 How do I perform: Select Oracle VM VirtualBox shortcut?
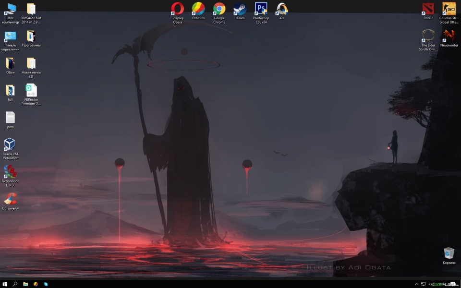pos(10,149)
